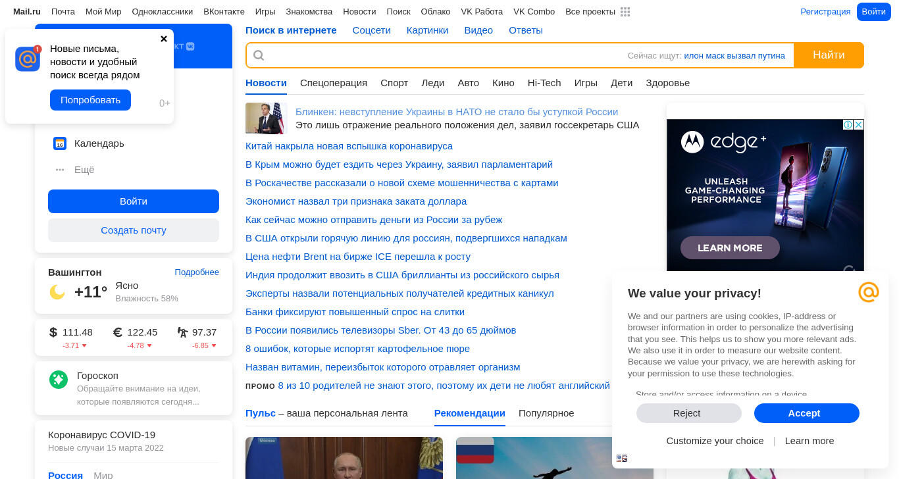Screen dimensions: 899x479
Task: Select the Спецоперация news tab
Action: coord(334,83)
